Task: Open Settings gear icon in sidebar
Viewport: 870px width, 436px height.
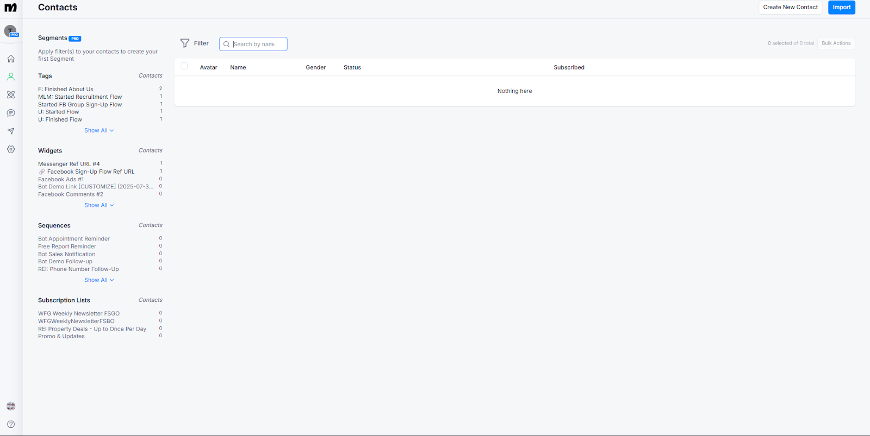Action: 11,149
